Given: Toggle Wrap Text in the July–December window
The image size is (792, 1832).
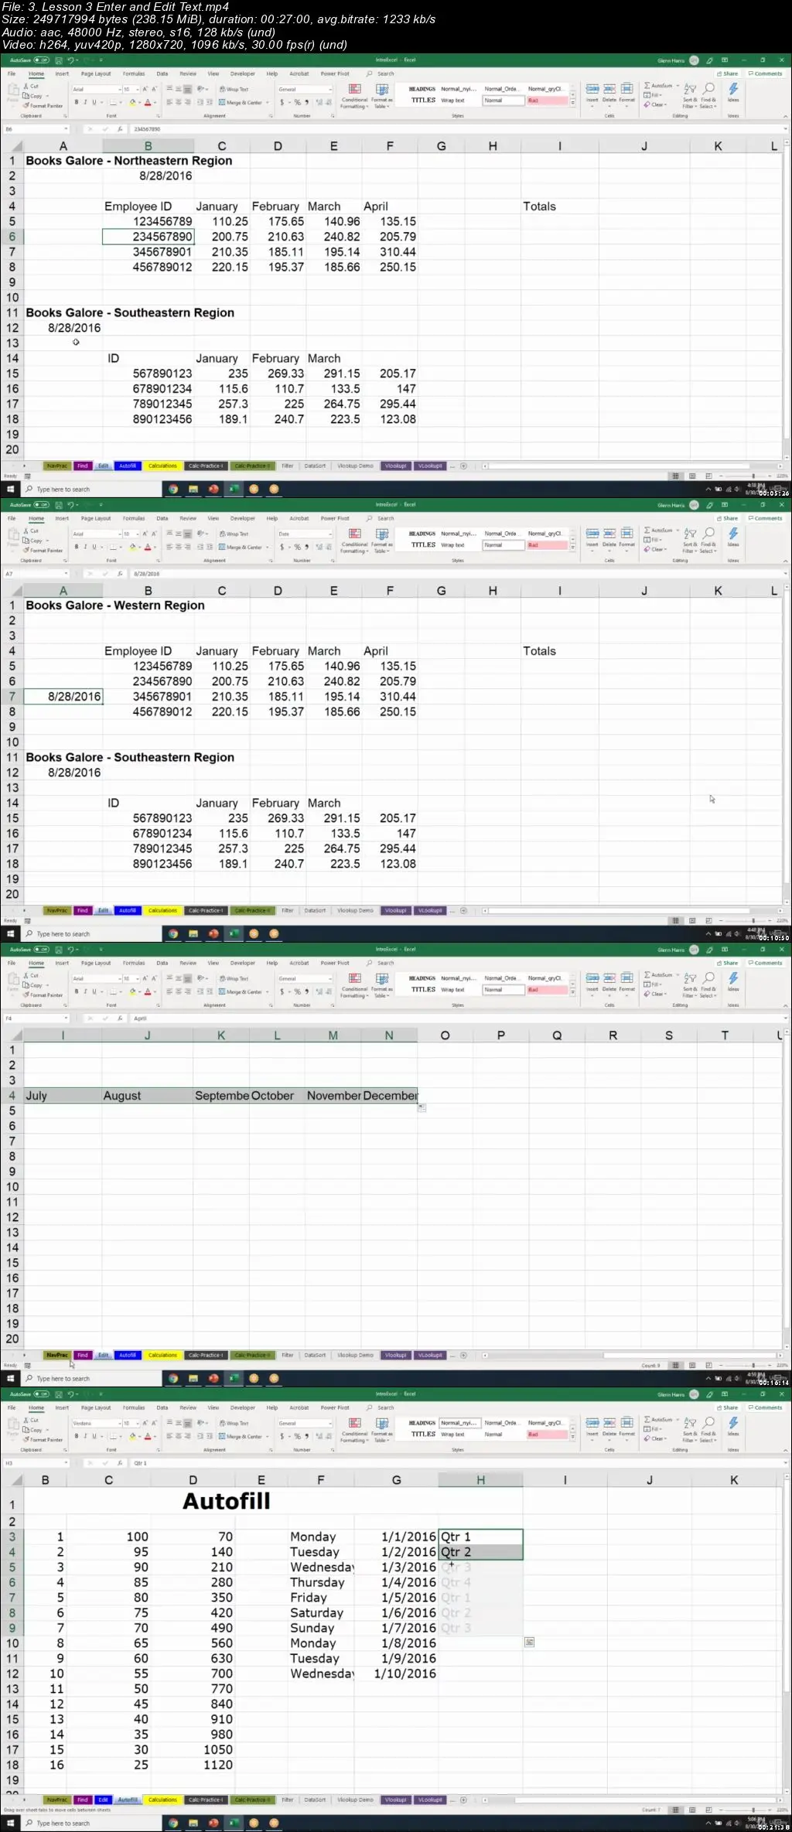Looking at the screenshot, I should pos(234,978).
